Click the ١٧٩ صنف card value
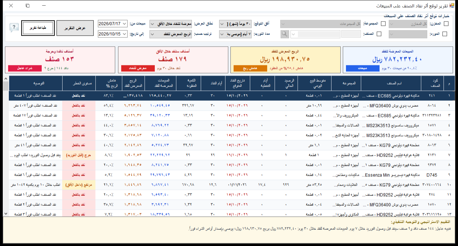The height and width of the screenshot is (246, 458). (x=172, y=59)
